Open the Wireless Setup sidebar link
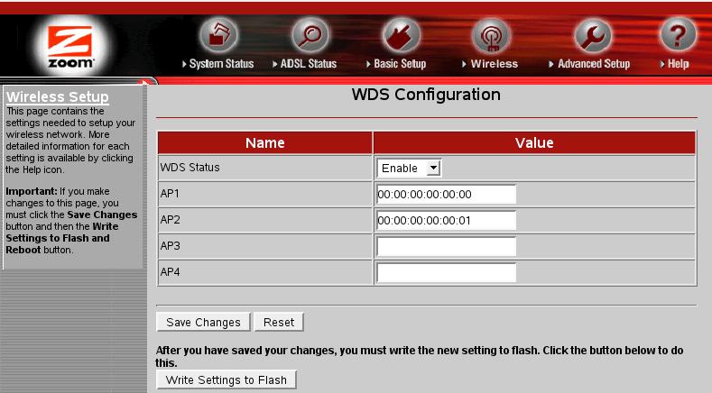Screen dimensions: 712x393 (x=58, y=96)
